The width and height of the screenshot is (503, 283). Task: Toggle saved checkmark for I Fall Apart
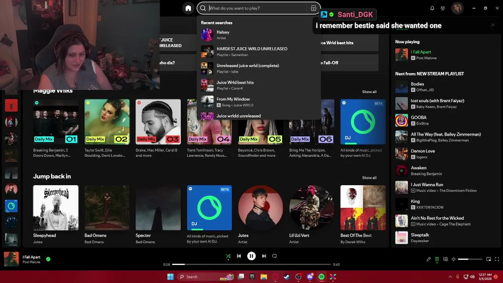[x=48, y=259]
